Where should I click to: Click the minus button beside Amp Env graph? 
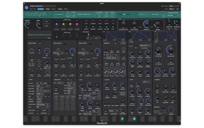[156, 37]
